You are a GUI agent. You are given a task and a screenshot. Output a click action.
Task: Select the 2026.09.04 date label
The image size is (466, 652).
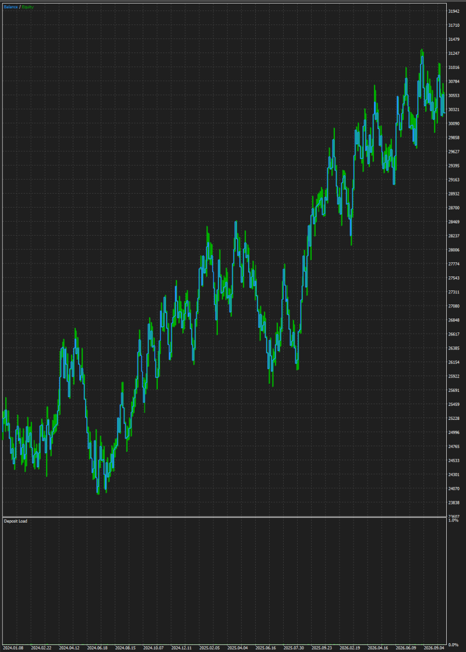pyautogui.click(x=434, y=648)
